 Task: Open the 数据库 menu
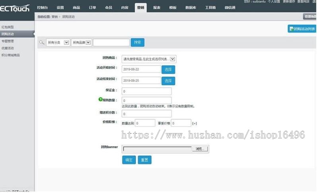point(191,8)
